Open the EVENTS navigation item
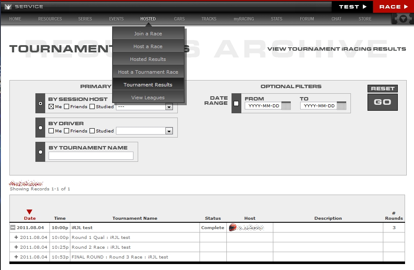The image size is (414, 270). click(x=116, y=19)
